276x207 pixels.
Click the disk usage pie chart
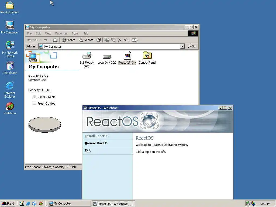(x=45, y=125)
